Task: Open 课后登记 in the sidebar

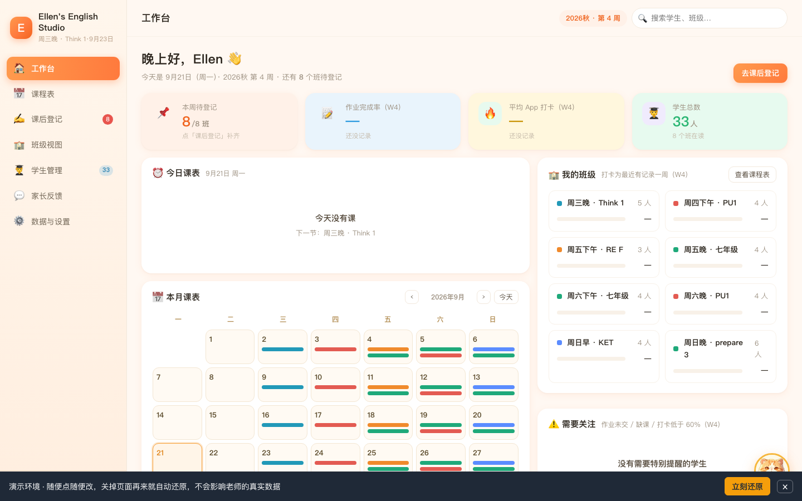Action: [x=63, y=119]
